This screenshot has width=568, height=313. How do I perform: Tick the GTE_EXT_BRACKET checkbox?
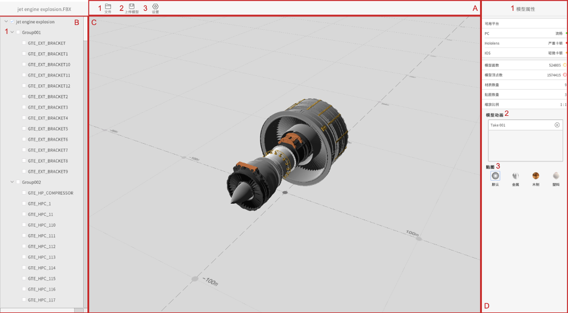click(24, 43)
